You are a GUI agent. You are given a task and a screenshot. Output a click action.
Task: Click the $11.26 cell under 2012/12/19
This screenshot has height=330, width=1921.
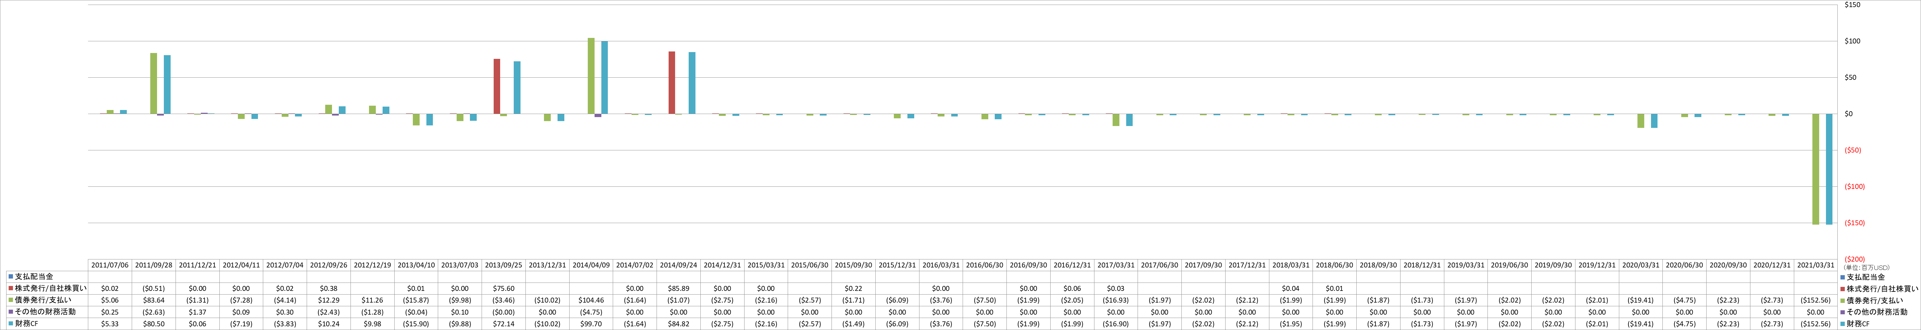click(x=372, y=300)
